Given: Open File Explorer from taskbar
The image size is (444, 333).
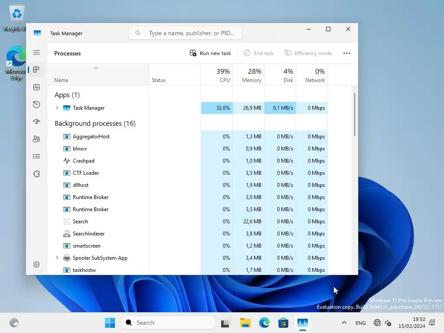Looking at the screenshot, I should pyautogui.click(x=245, y=323).
